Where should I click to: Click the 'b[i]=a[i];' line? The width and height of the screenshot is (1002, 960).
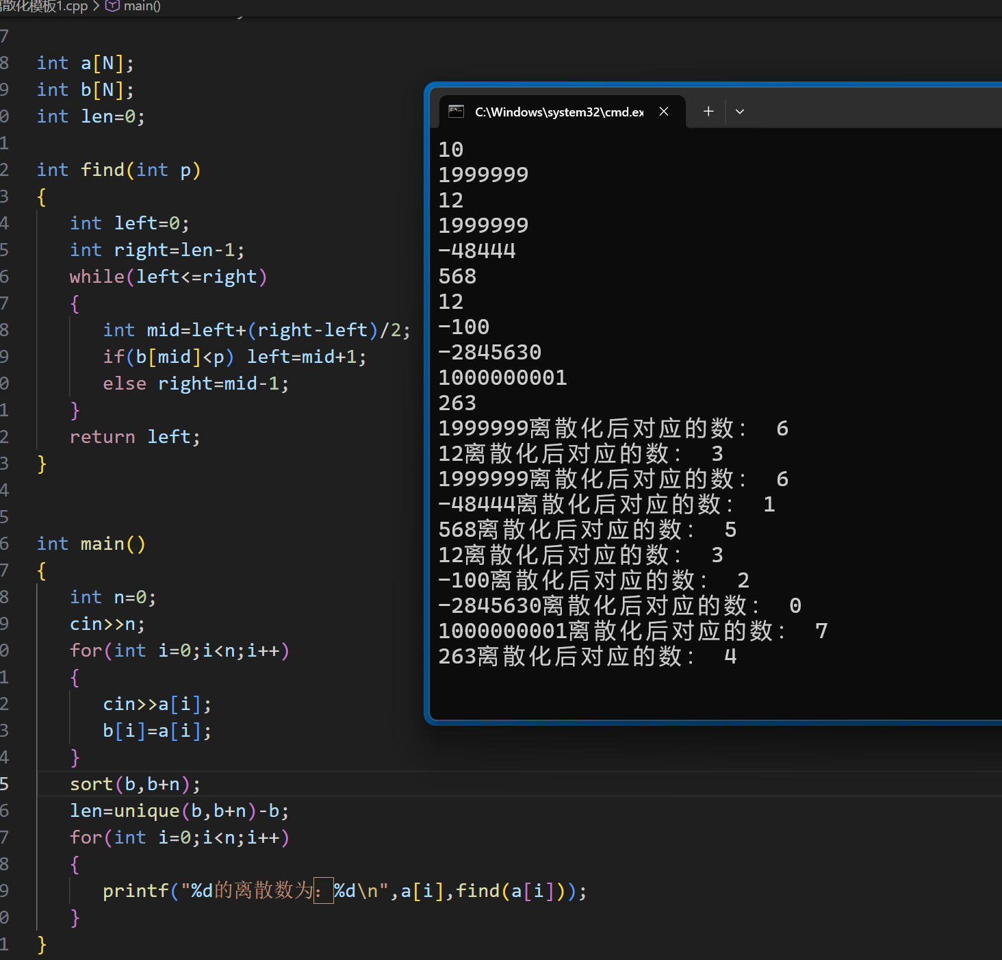pyautogui.click(x=157, y=731)
